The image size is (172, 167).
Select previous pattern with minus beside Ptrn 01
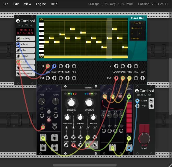pos(132,23)
